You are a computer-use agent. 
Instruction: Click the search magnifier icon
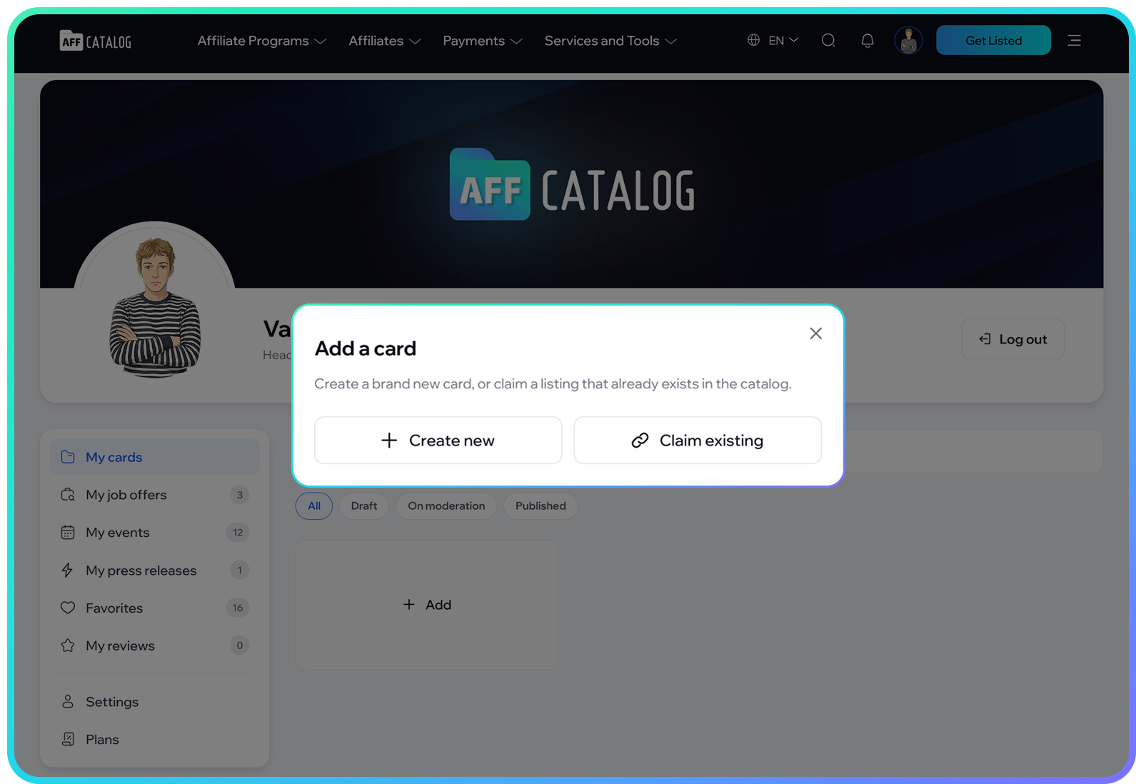[x=828, y=41]
